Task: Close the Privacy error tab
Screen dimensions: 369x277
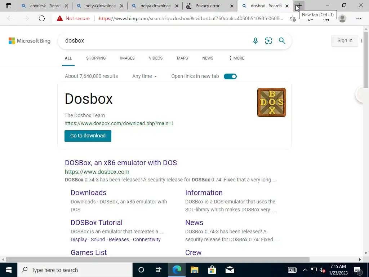Action: (x=232, y=6)
